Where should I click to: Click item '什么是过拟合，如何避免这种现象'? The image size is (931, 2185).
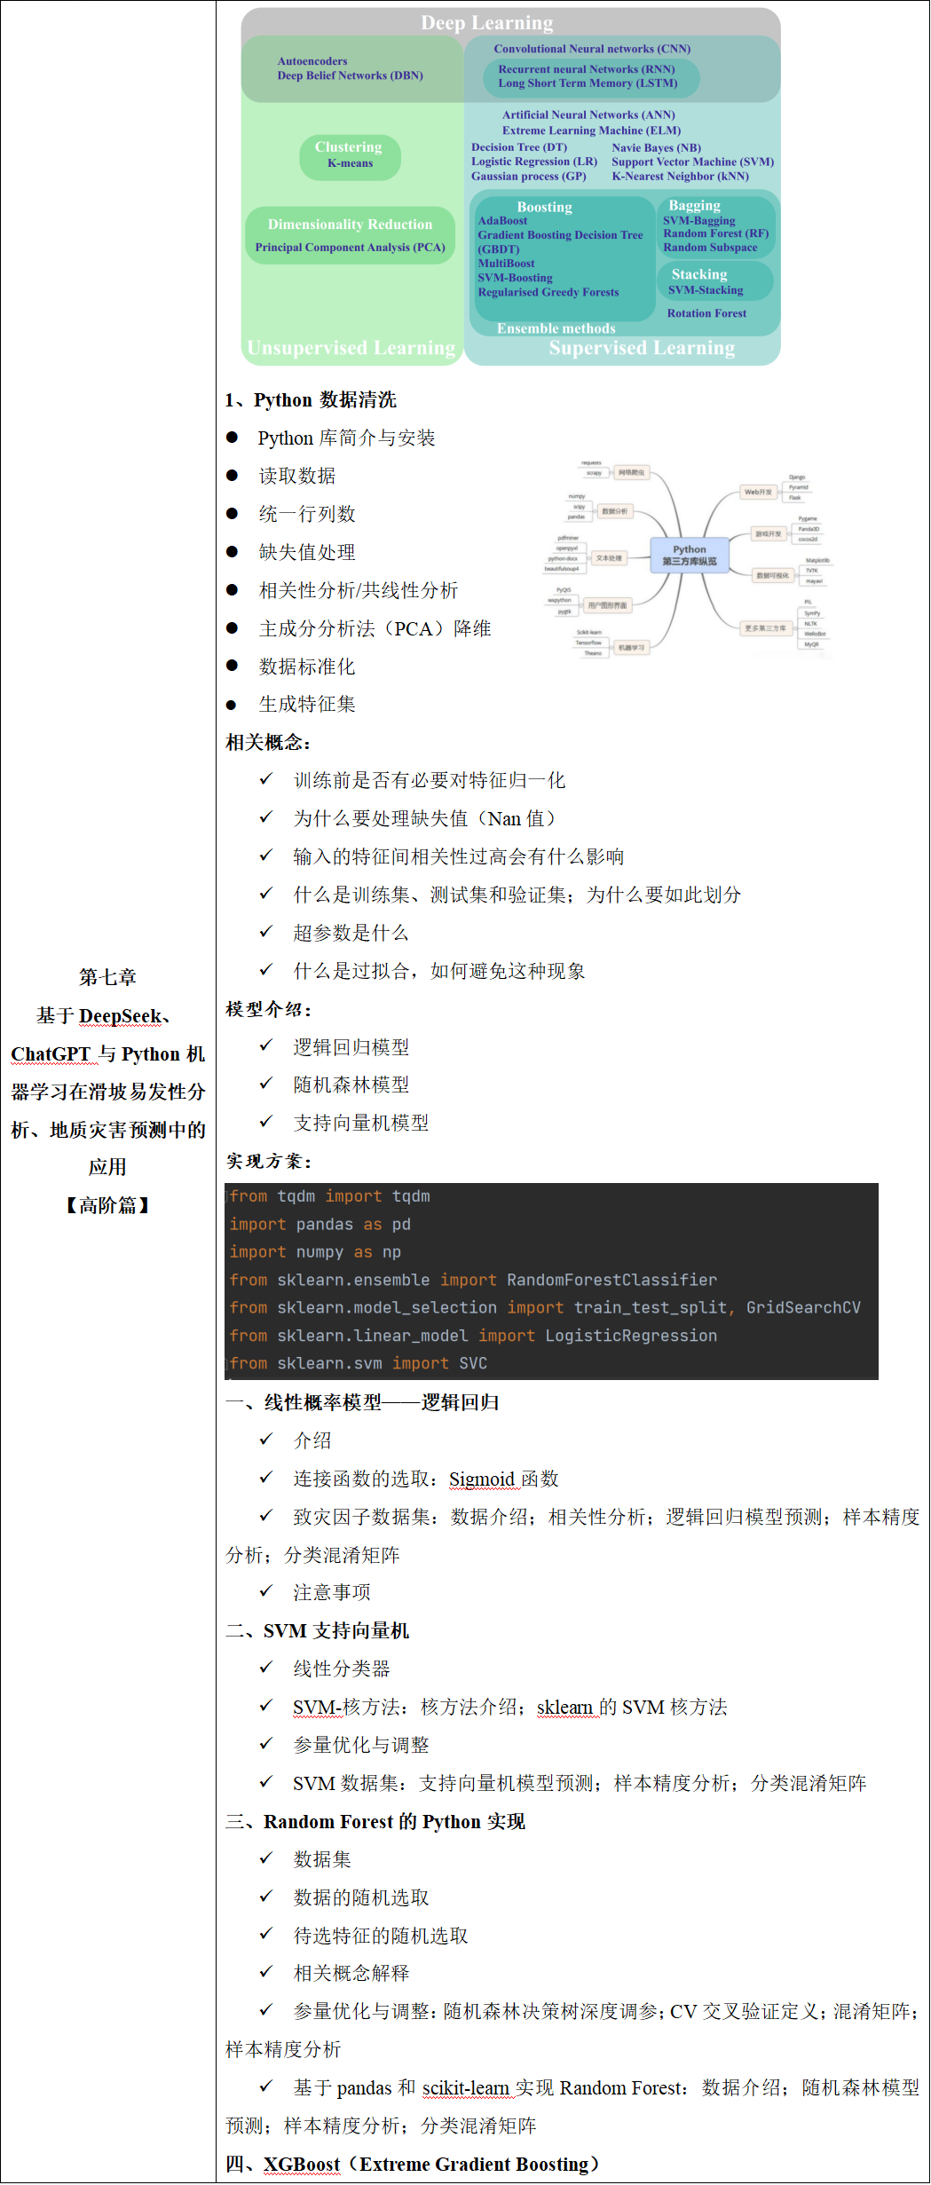439,971
